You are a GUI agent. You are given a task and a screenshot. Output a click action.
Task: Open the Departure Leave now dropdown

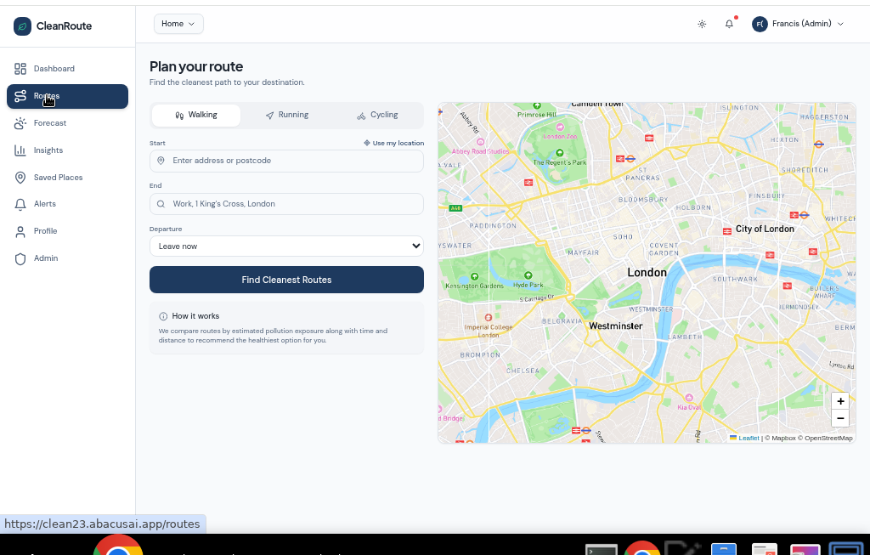pos(286,246)
